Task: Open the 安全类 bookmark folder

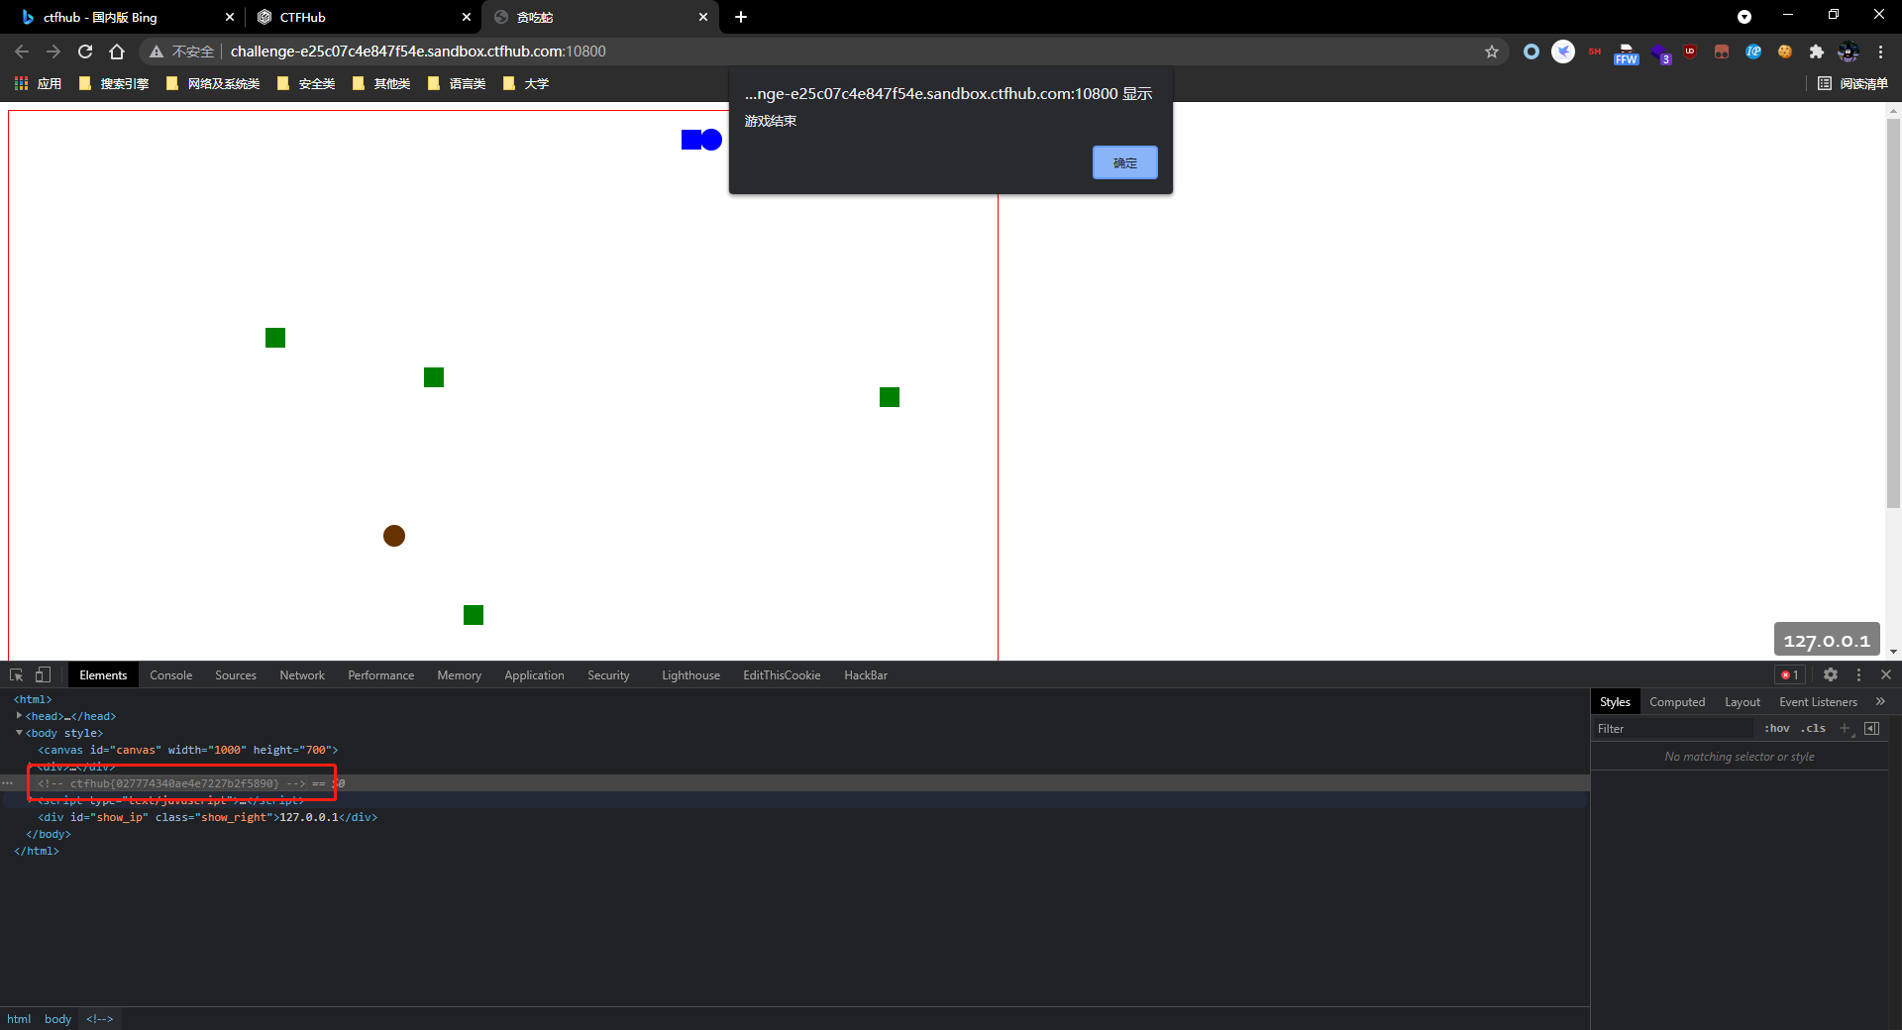Action: click(306, 84)
